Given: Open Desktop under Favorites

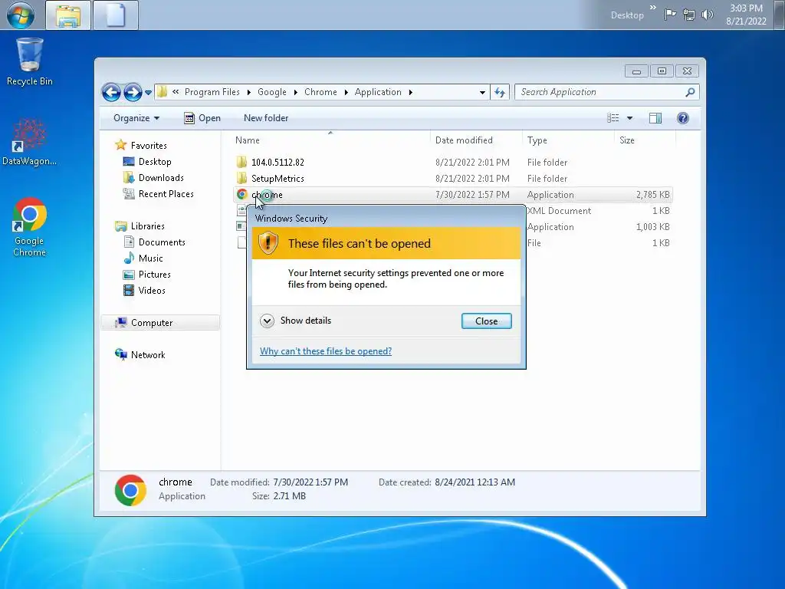Looking at the screenshot, I should point(155,162).
